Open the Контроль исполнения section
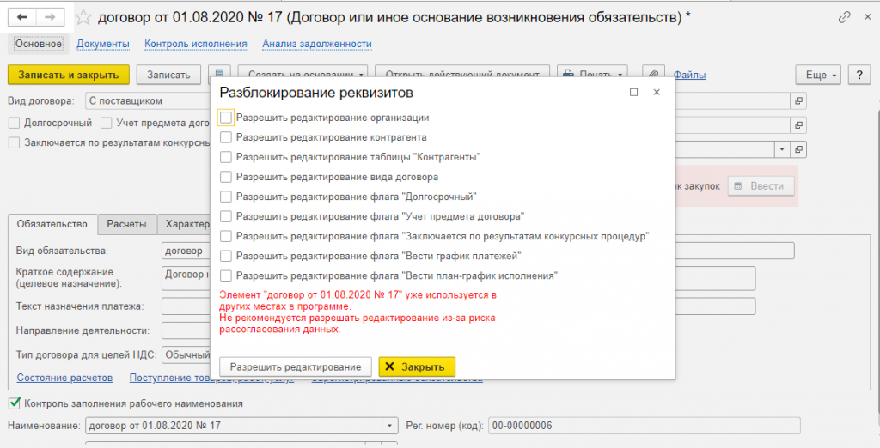Image resolution: width=880 pixels, height=448 pixels. pos(196,44)
